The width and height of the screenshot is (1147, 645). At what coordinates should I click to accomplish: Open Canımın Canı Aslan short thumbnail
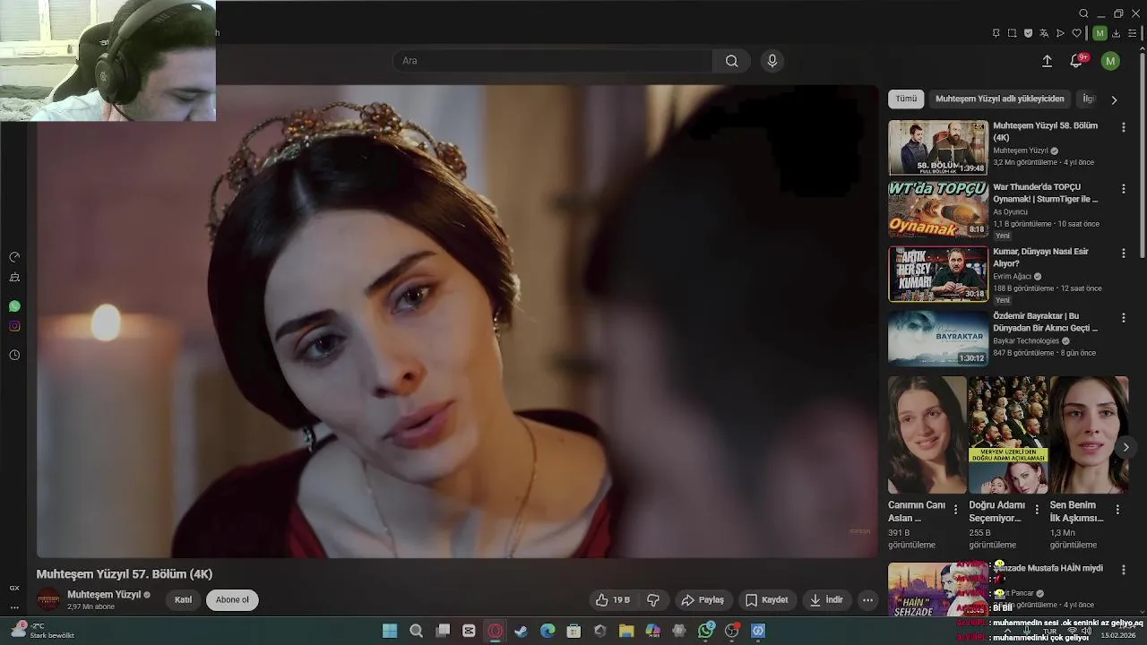point(927,434)
